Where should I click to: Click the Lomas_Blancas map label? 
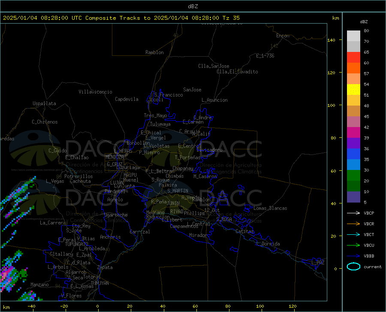[x=270, y=208]
